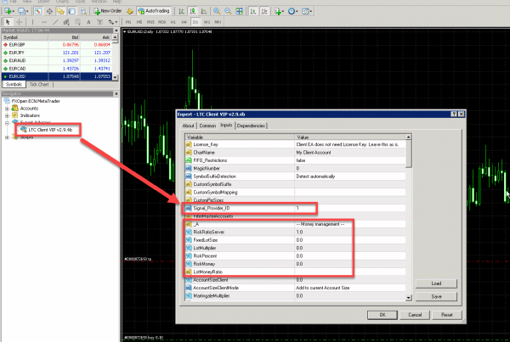510x342 pixels.
Task: Switch to M5 timeframe
Action: click(x=139, y=22)
